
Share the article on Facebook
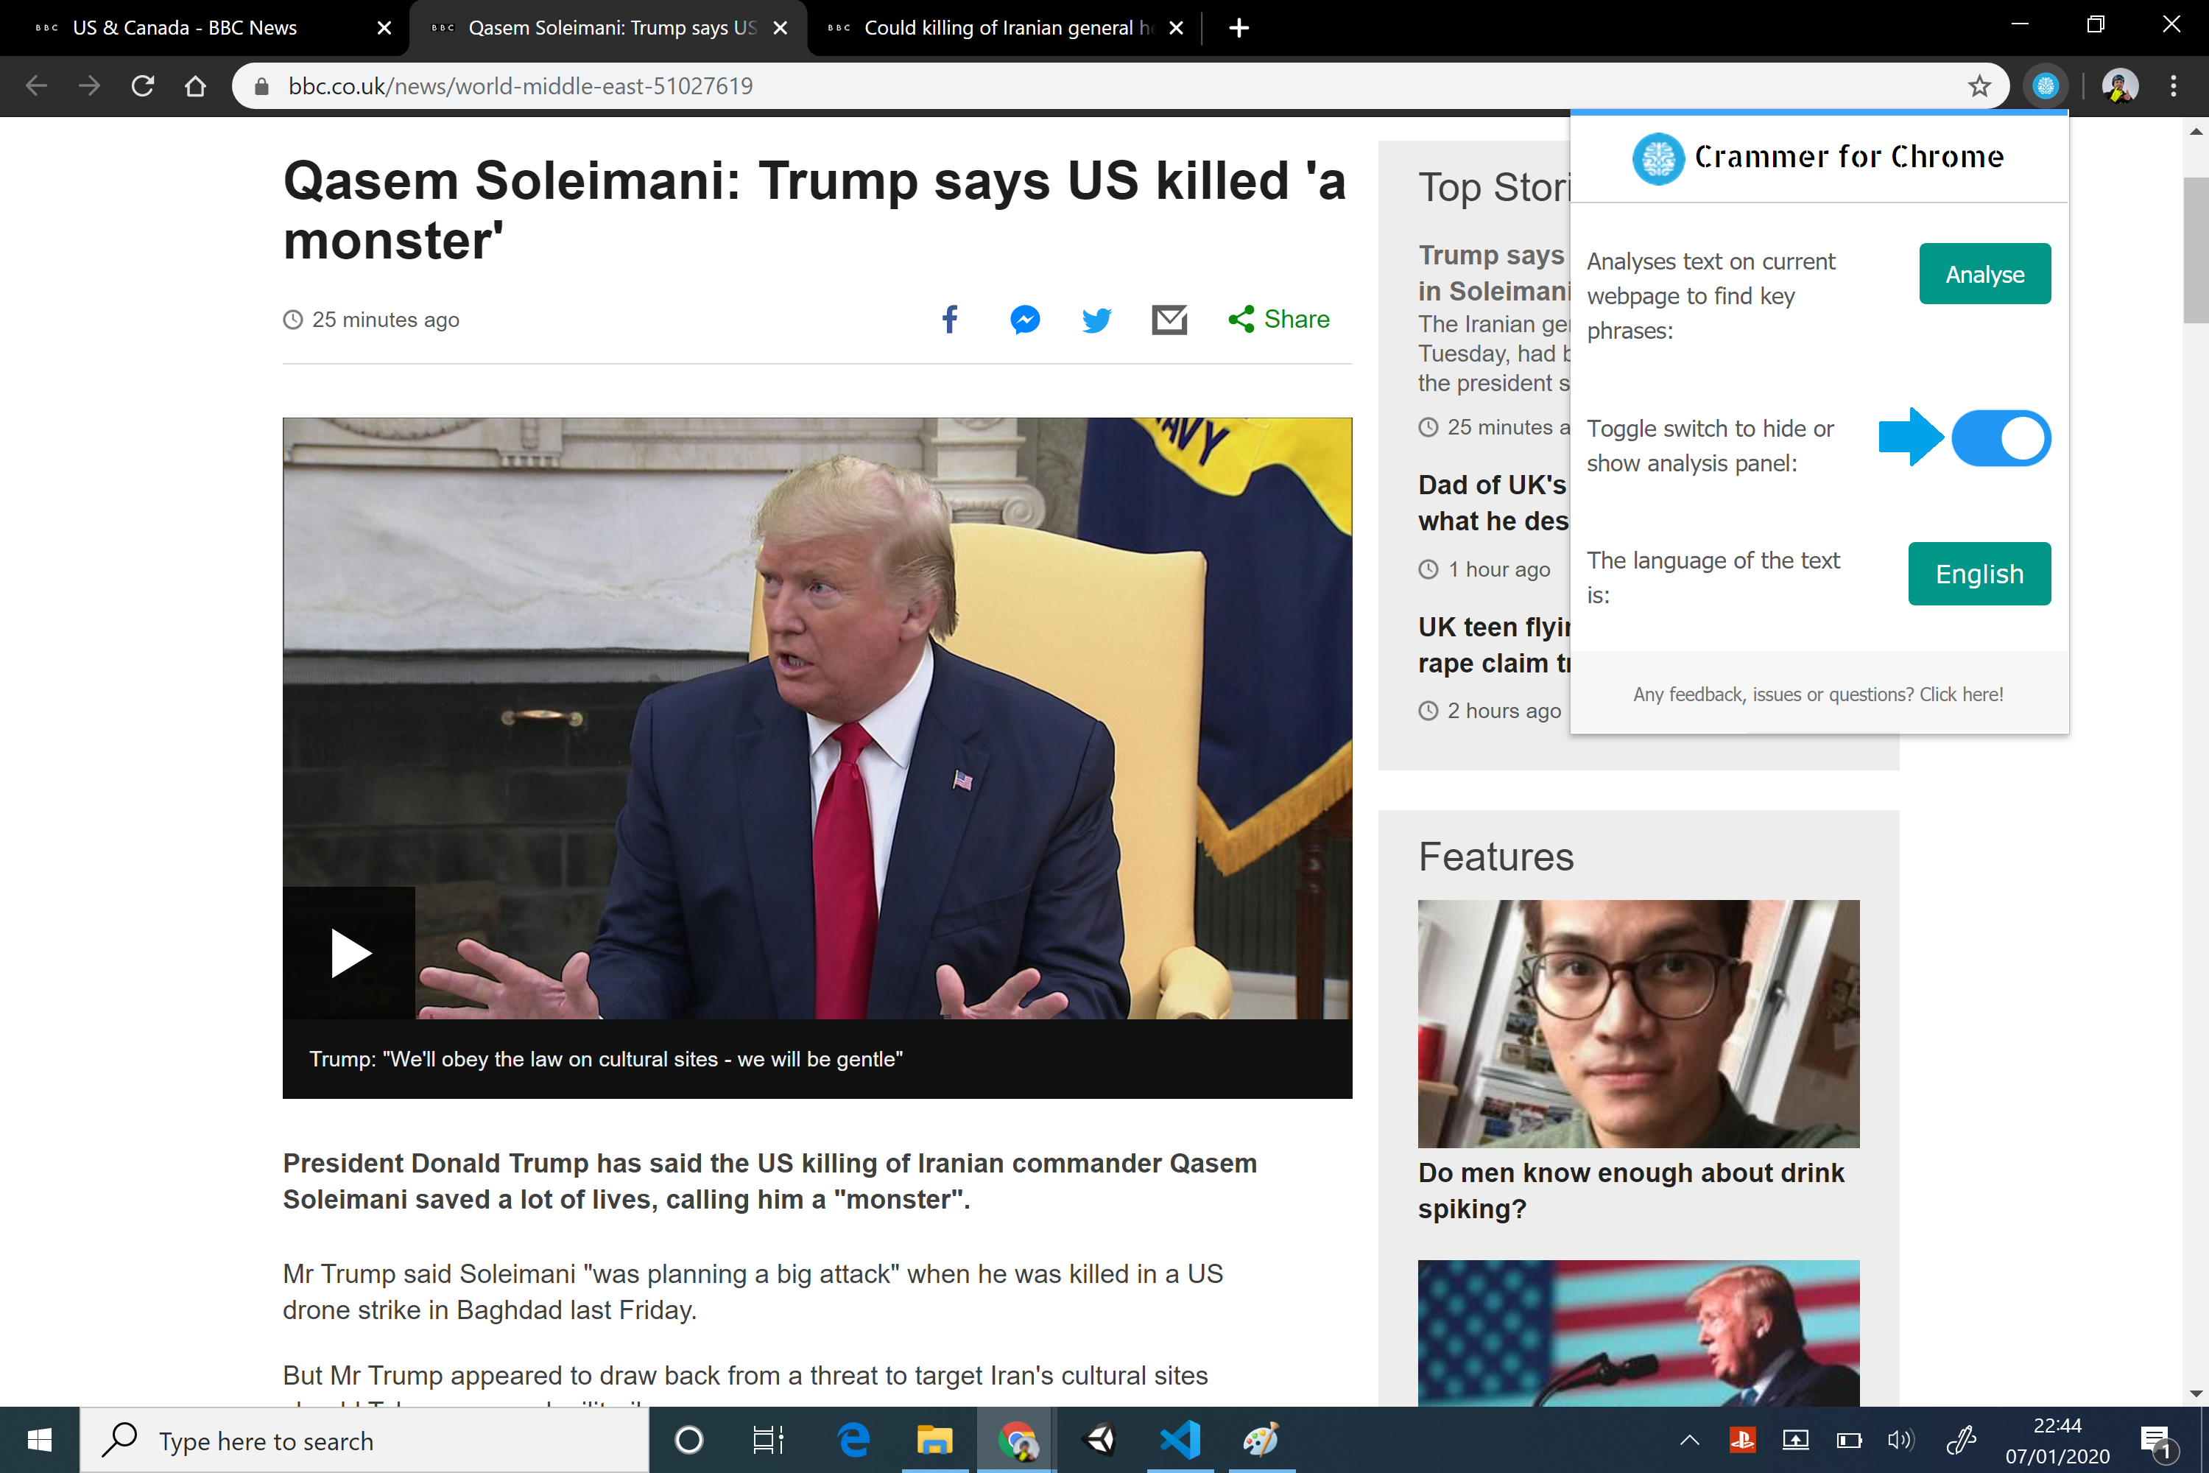(950, 320)
